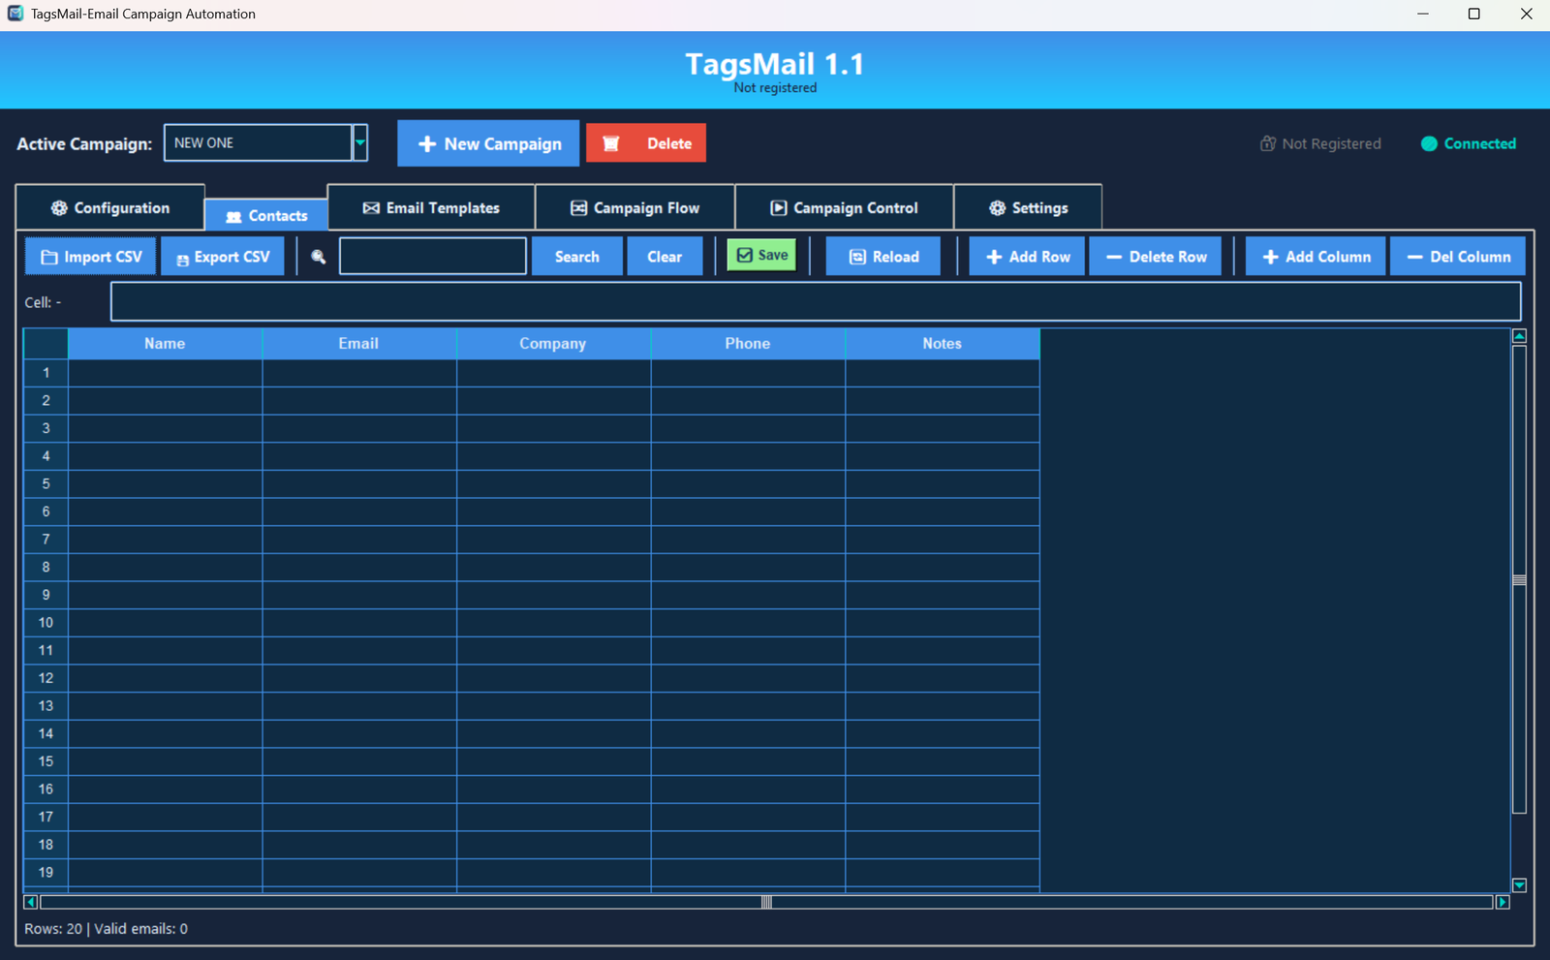Click the contacts search input field
The width and height of the screenshot is (1550, 960).
tap(433, 257)
